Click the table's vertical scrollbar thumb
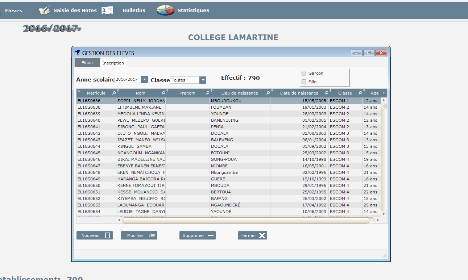468x280 pixels. (384, 106)
